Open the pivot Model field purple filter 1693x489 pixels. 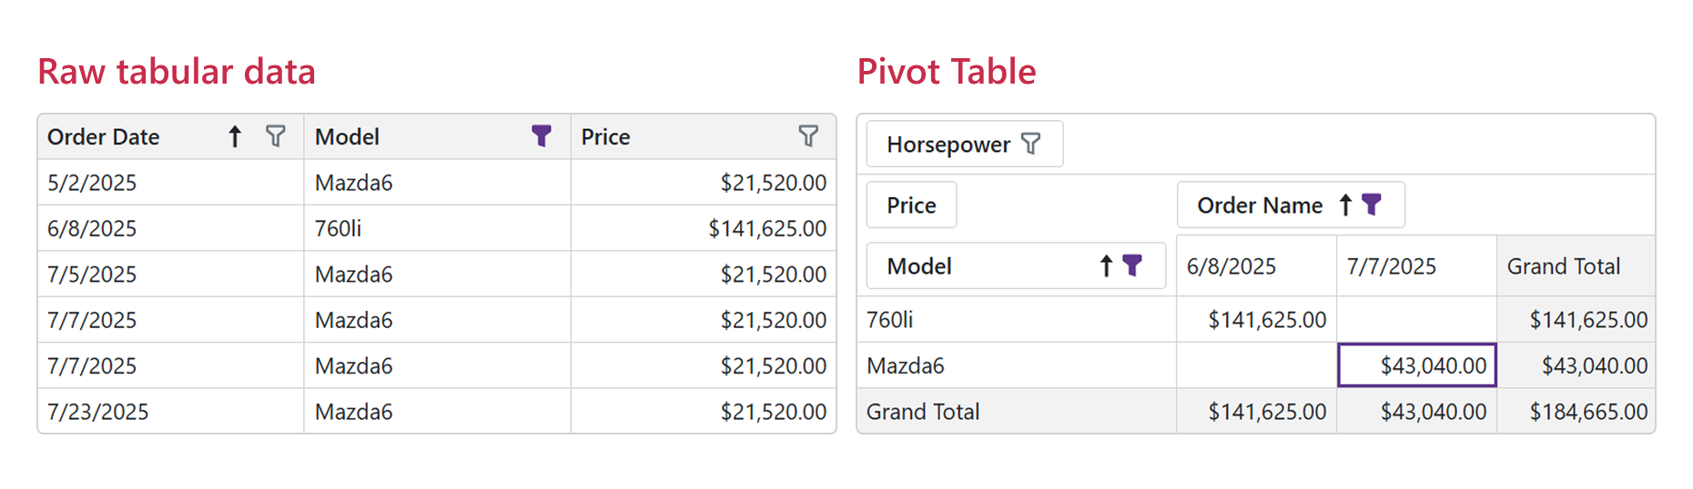[1132, 265]
